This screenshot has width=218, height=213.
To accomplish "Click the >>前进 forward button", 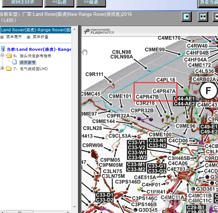I will point(91,3).
